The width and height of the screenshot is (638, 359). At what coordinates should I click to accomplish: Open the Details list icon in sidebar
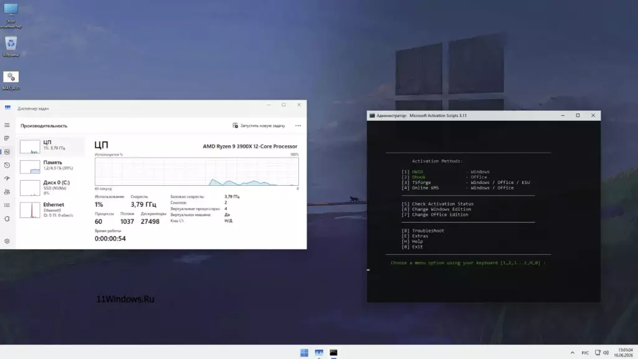click(x=7, y=205)
